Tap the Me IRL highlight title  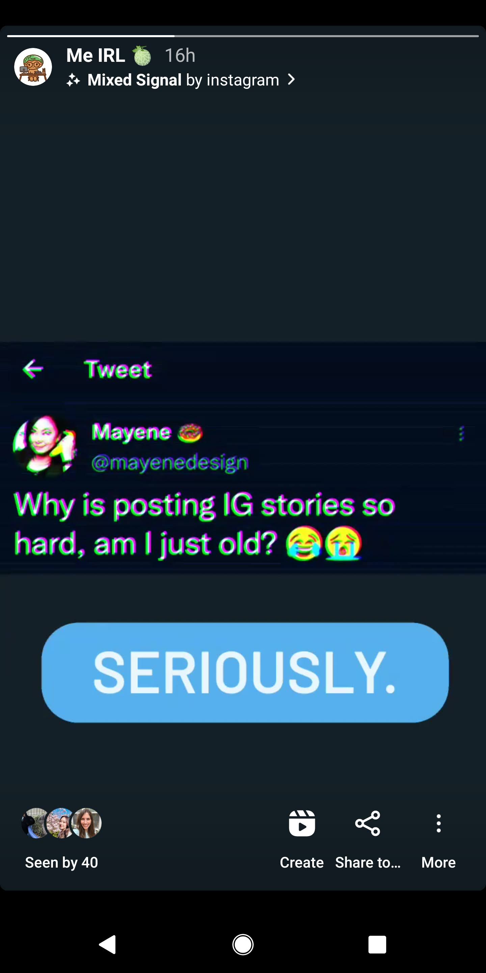coord(96,55)
